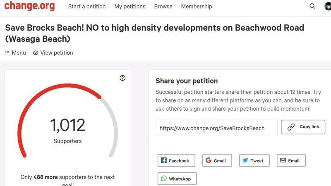331x186 pixels.
Task: Click the Gmail share icon
Action: click(209, 160)
